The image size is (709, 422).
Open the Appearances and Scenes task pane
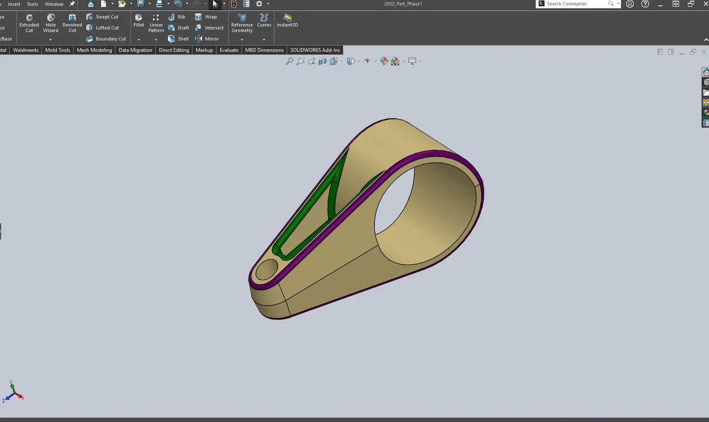pos(705,112)
